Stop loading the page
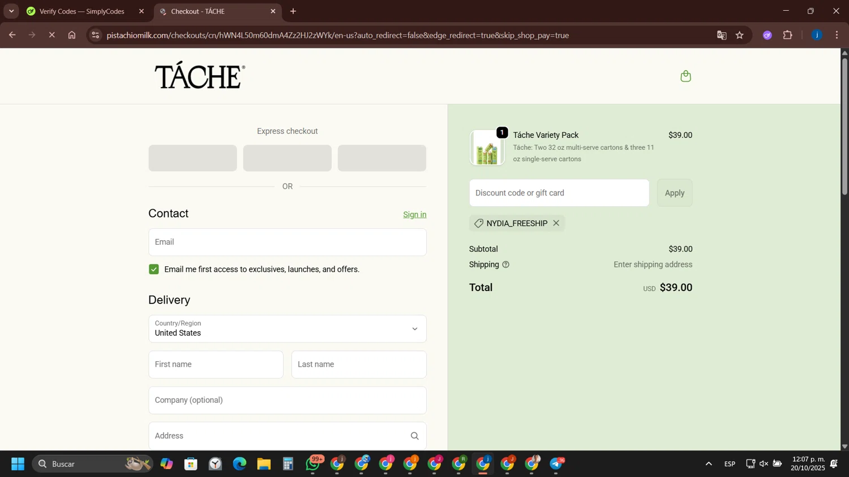This screenshot has height=477, width=849. tap(52, 35)
